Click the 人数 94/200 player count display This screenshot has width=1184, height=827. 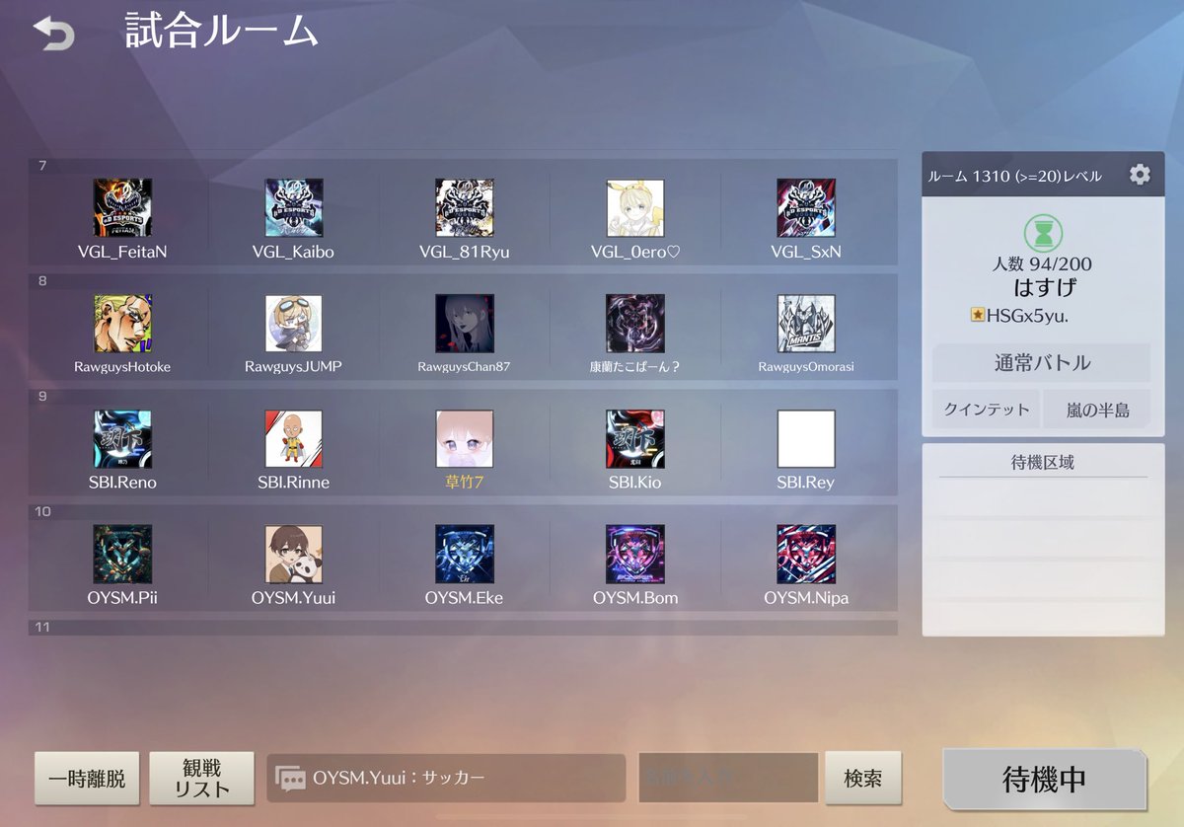coord(1042,263)
